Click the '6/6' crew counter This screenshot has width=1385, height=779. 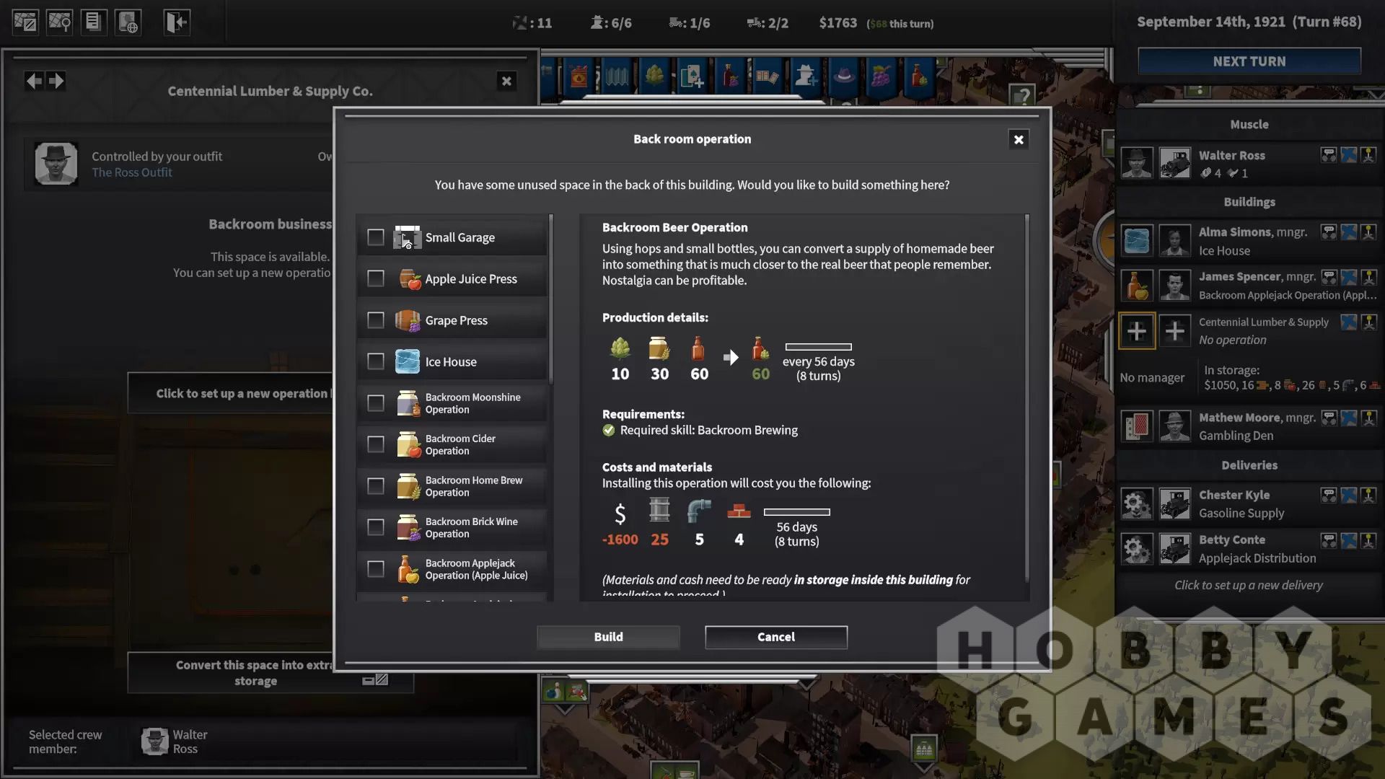(611, 23)
